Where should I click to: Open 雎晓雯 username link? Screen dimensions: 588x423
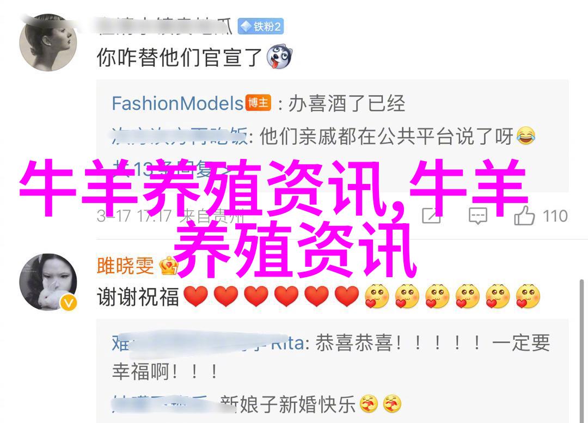click(125, 266)
